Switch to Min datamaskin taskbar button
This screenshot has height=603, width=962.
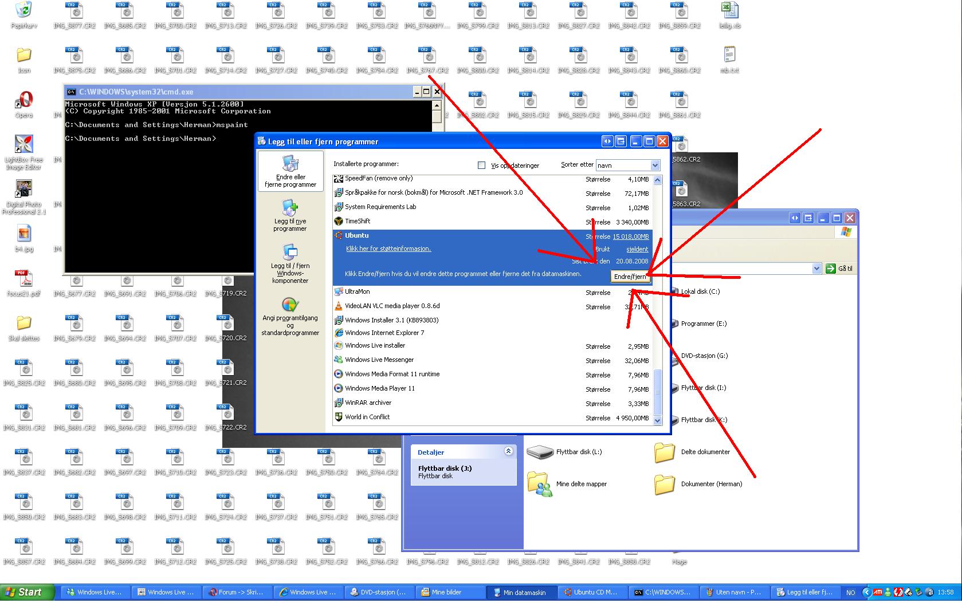pyautogui.click(x=522, y=593)
